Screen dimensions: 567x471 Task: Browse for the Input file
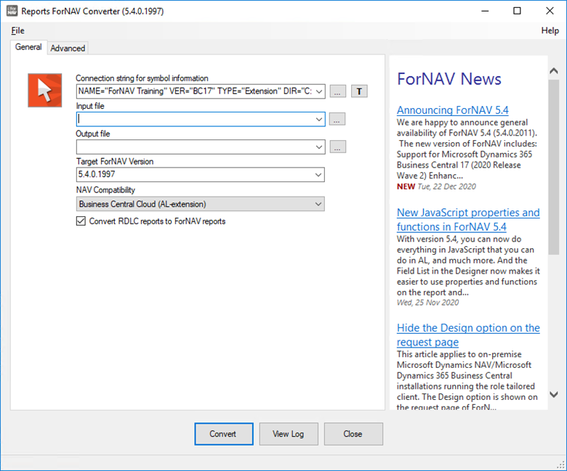point(337,119)
